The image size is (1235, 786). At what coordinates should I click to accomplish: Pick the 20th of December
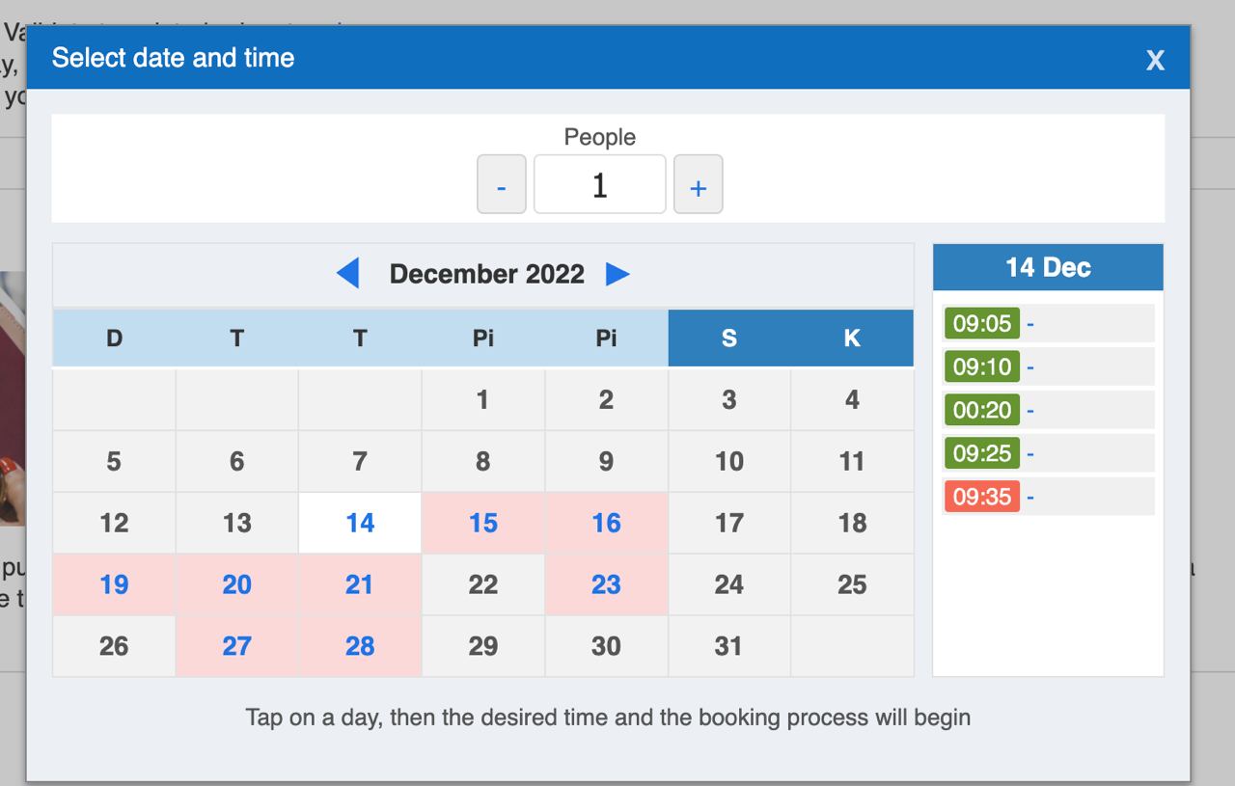pos(236,584)
